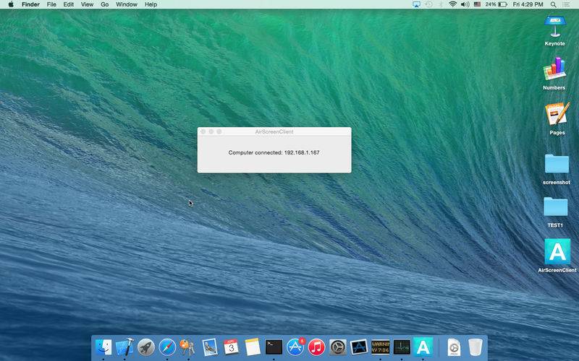
Task: Click the AirScreenClient icon in the Dock
Action: [423, 347]
